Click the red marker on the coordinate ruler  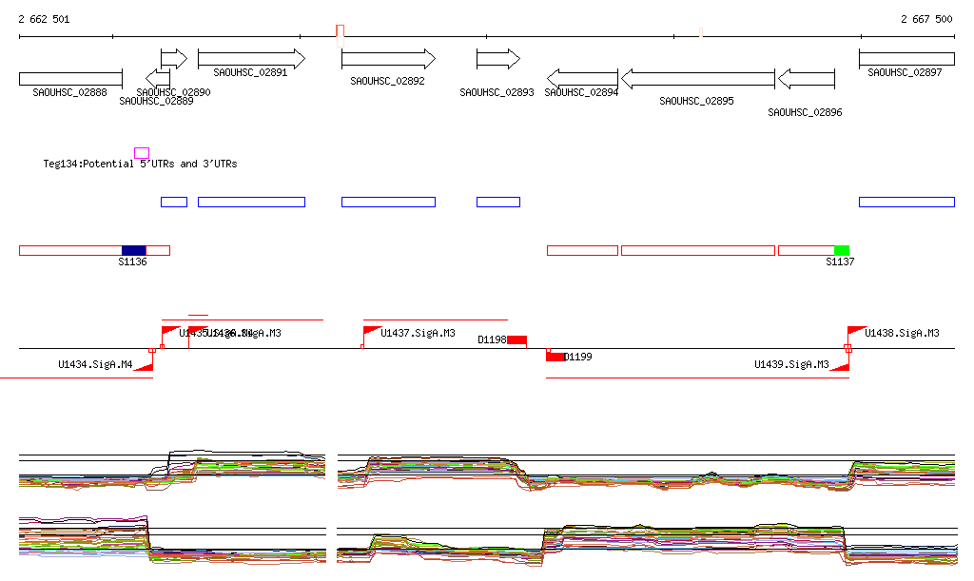(340, 36)
